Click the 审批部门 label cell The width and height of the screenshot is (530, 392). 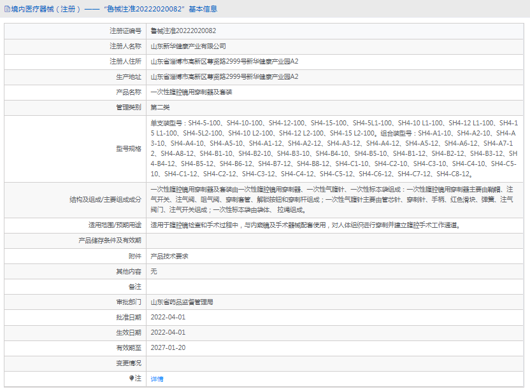point(75,302)
